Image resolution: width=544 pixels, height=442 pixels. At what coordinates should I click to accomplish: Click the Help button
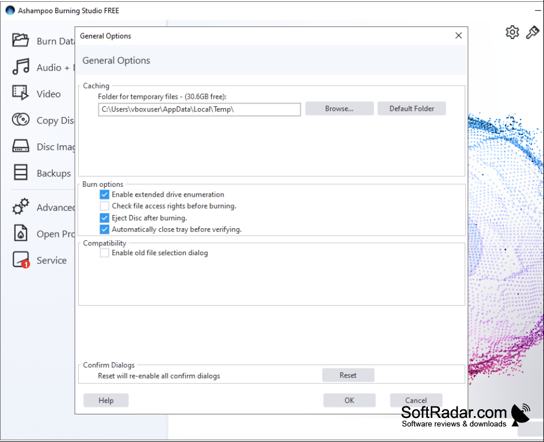pos(106,401)
